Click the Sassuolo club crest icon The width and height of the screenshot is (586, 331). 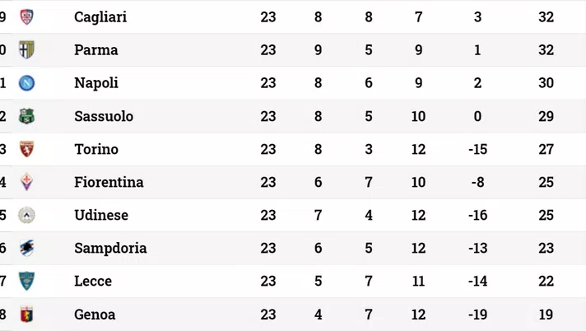tap(26, 116)
